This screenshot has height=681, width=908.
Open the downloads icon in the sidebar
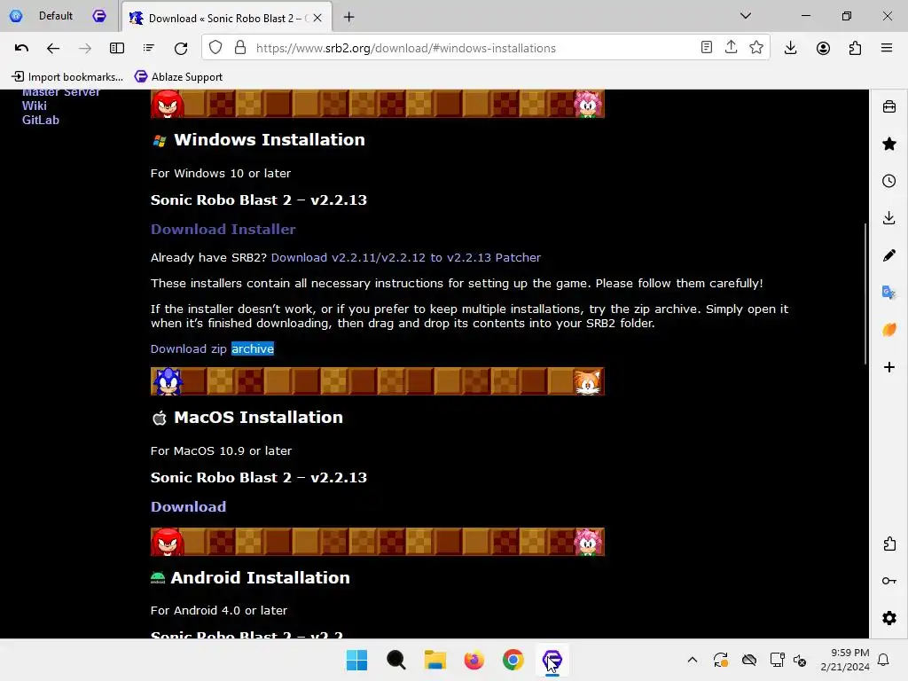888,218
